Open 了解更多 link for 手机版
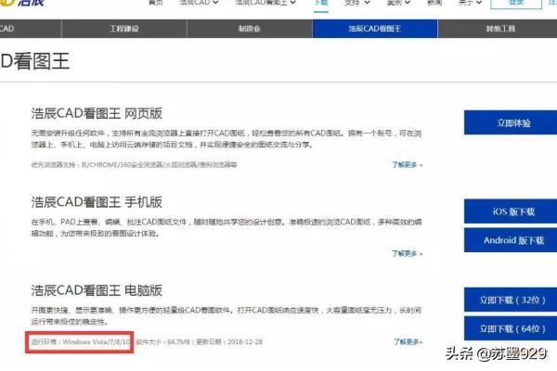The image size is (557, 371). 408,253
